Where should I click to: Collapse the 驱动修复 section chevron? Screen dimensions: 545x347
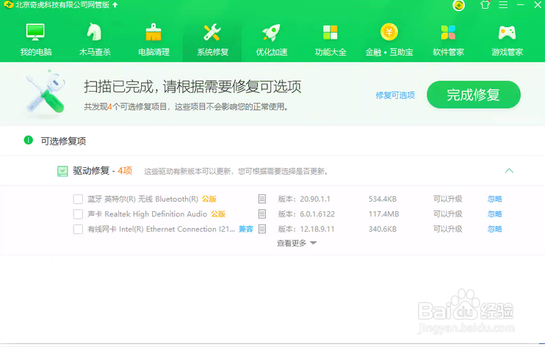tap(509, 171)
